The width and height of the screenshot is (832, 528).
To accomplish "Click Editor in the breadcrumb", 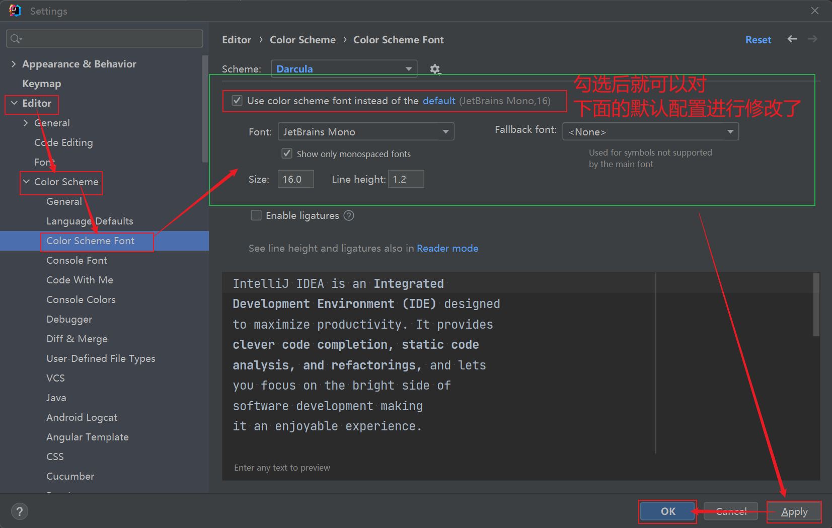I will tap(237, 40).
